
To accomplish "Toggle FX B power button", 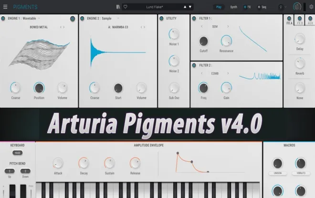I will coord(300,18).
